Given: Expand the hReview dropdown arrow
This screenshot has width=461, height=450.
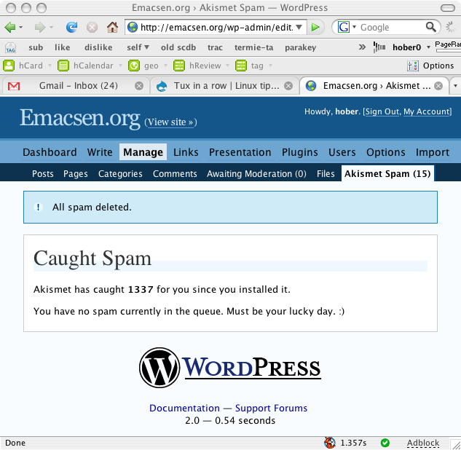Looking at the screenshot, I should tap(227, 66).
